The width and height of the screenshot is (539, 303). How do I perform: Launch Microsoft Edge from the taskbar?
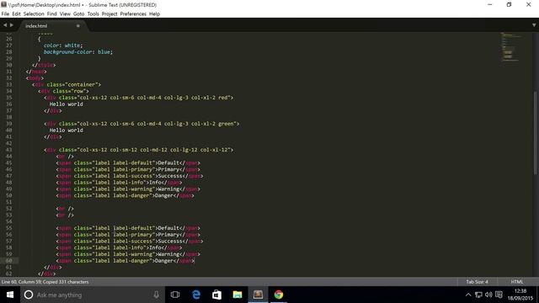coord(196,295)
